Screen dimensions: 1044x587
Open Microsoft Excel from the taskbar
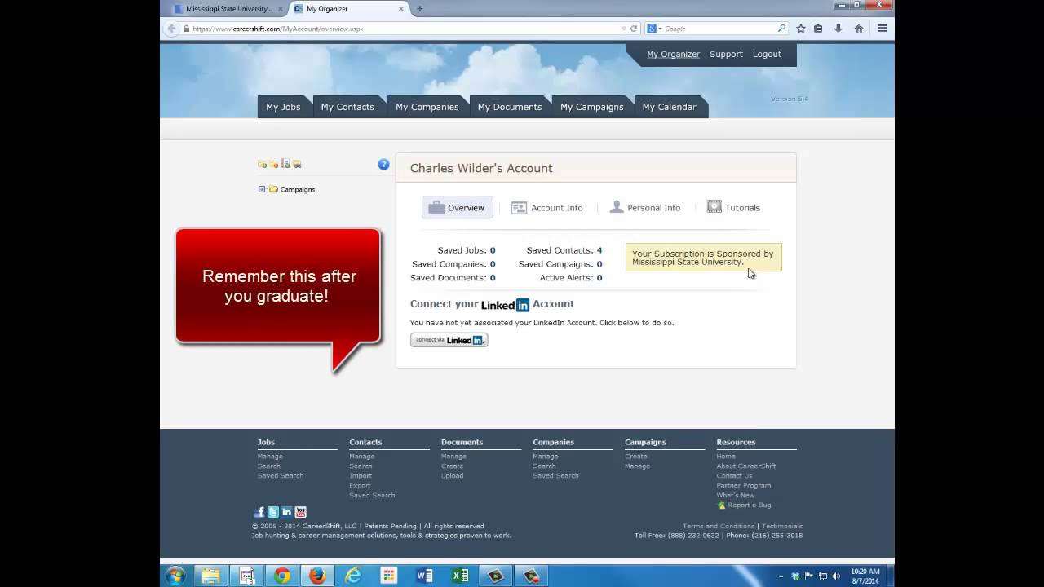tap(460, 576)
